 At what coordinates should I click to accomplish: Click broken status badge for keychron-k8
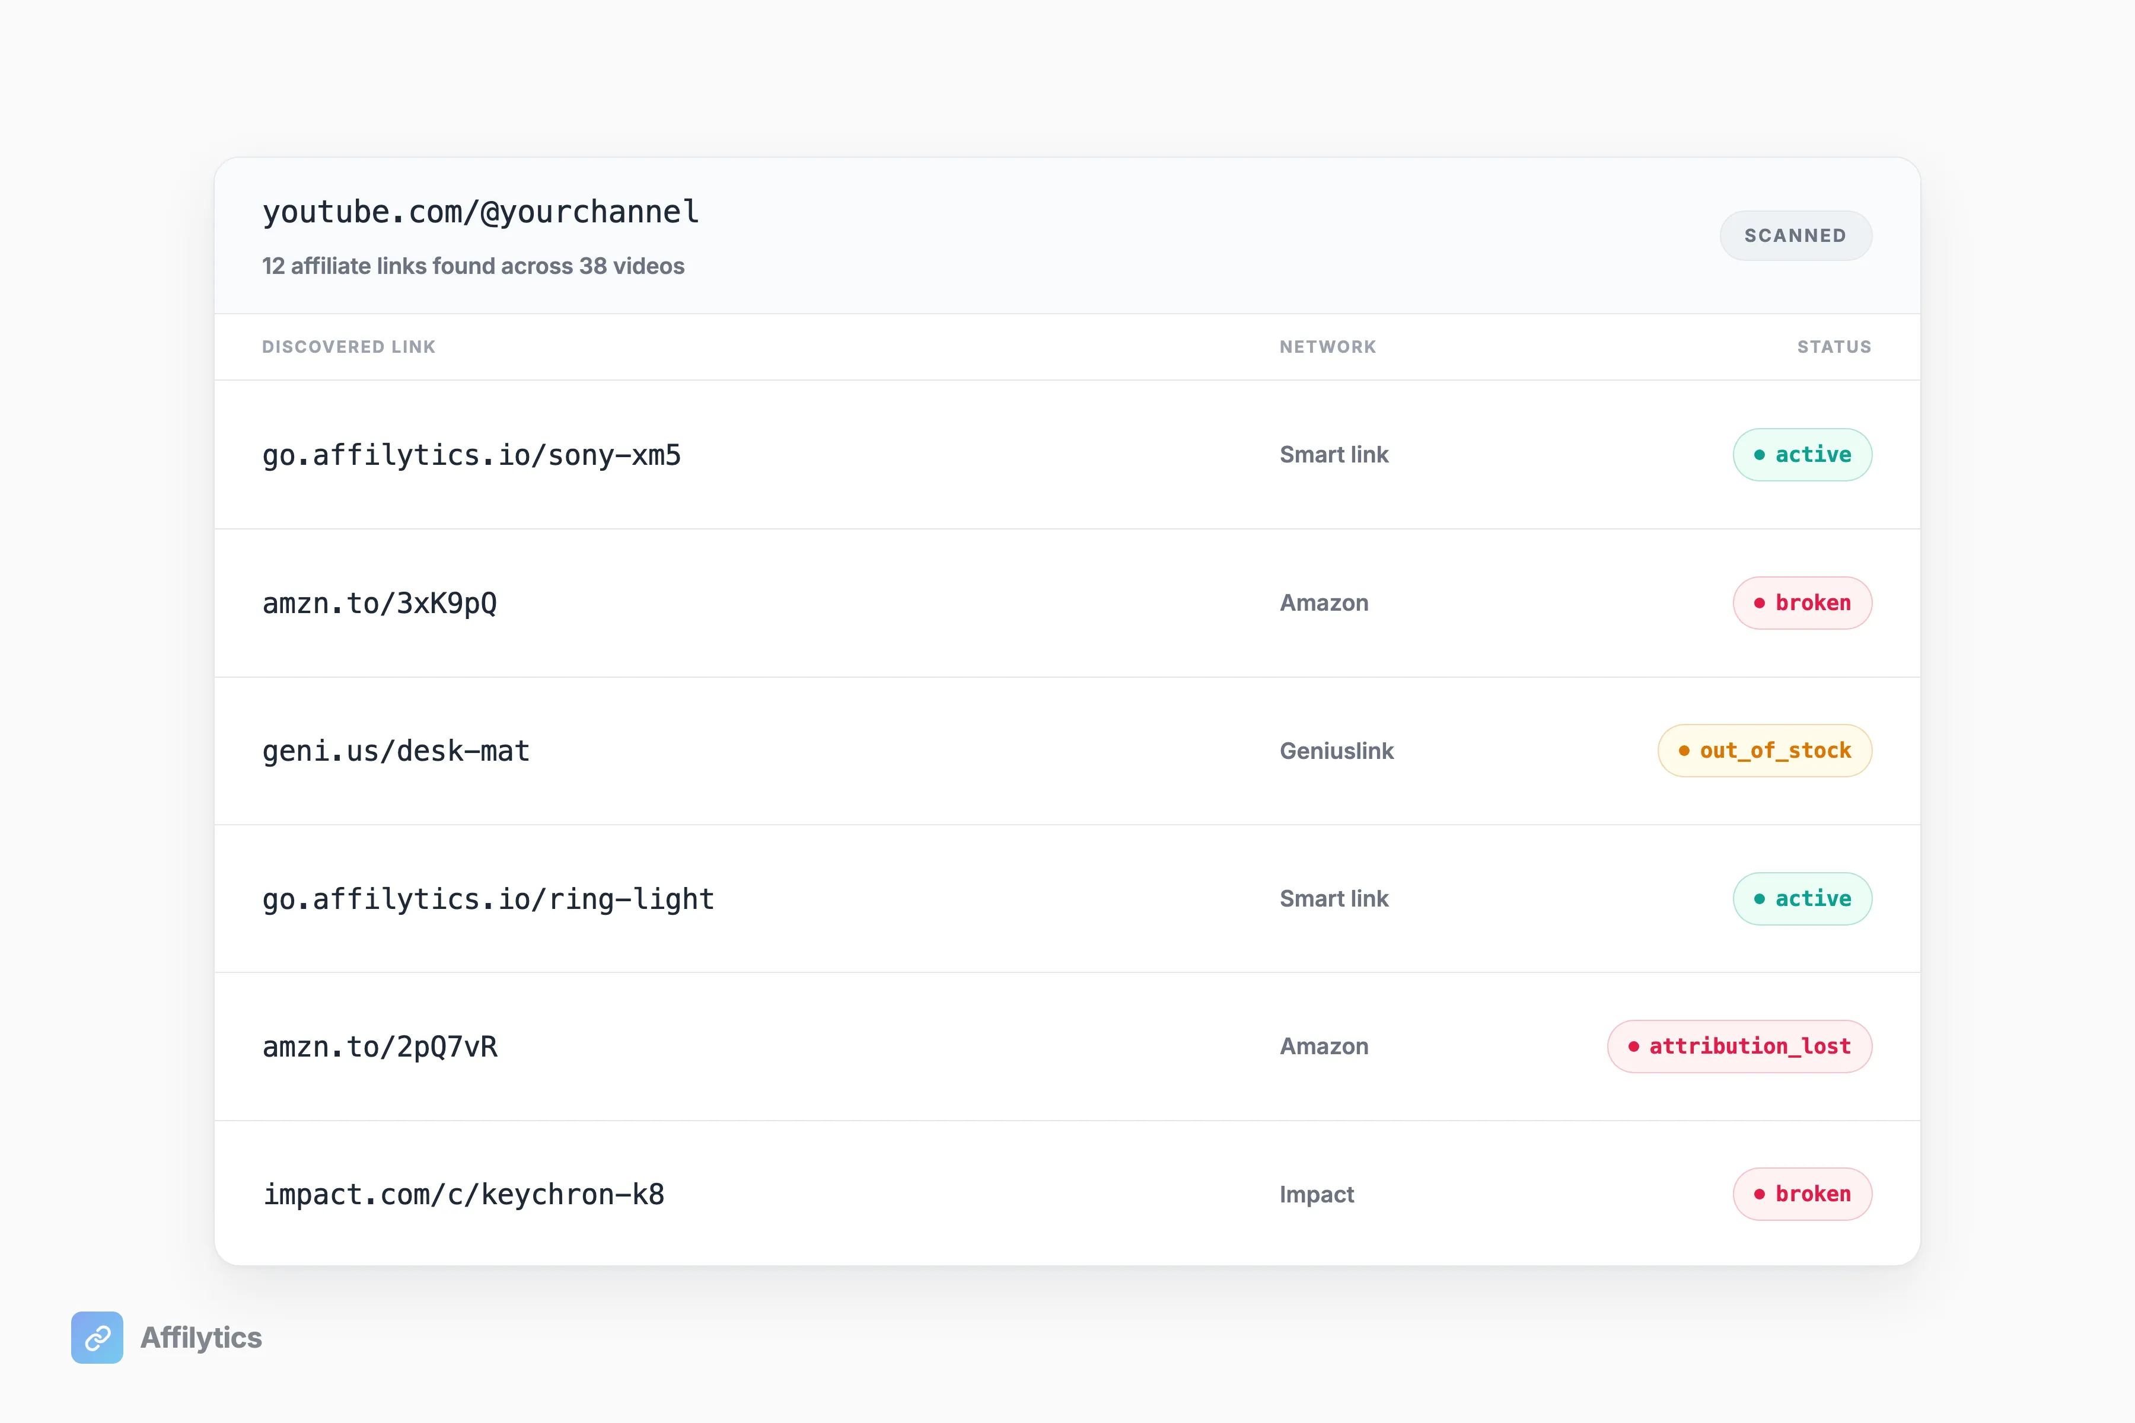point(1802,1194)
